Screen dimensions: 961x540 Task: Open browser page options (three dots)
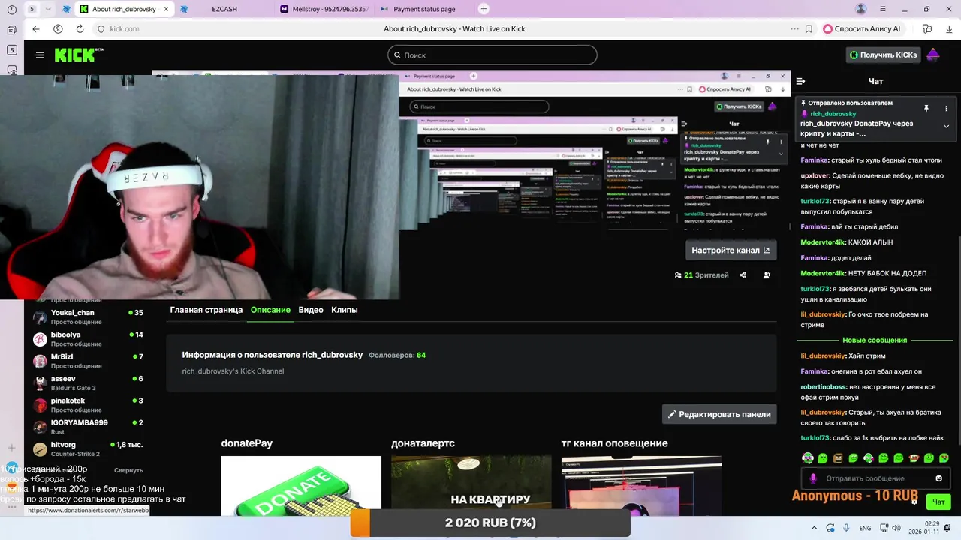click(794, 28)
